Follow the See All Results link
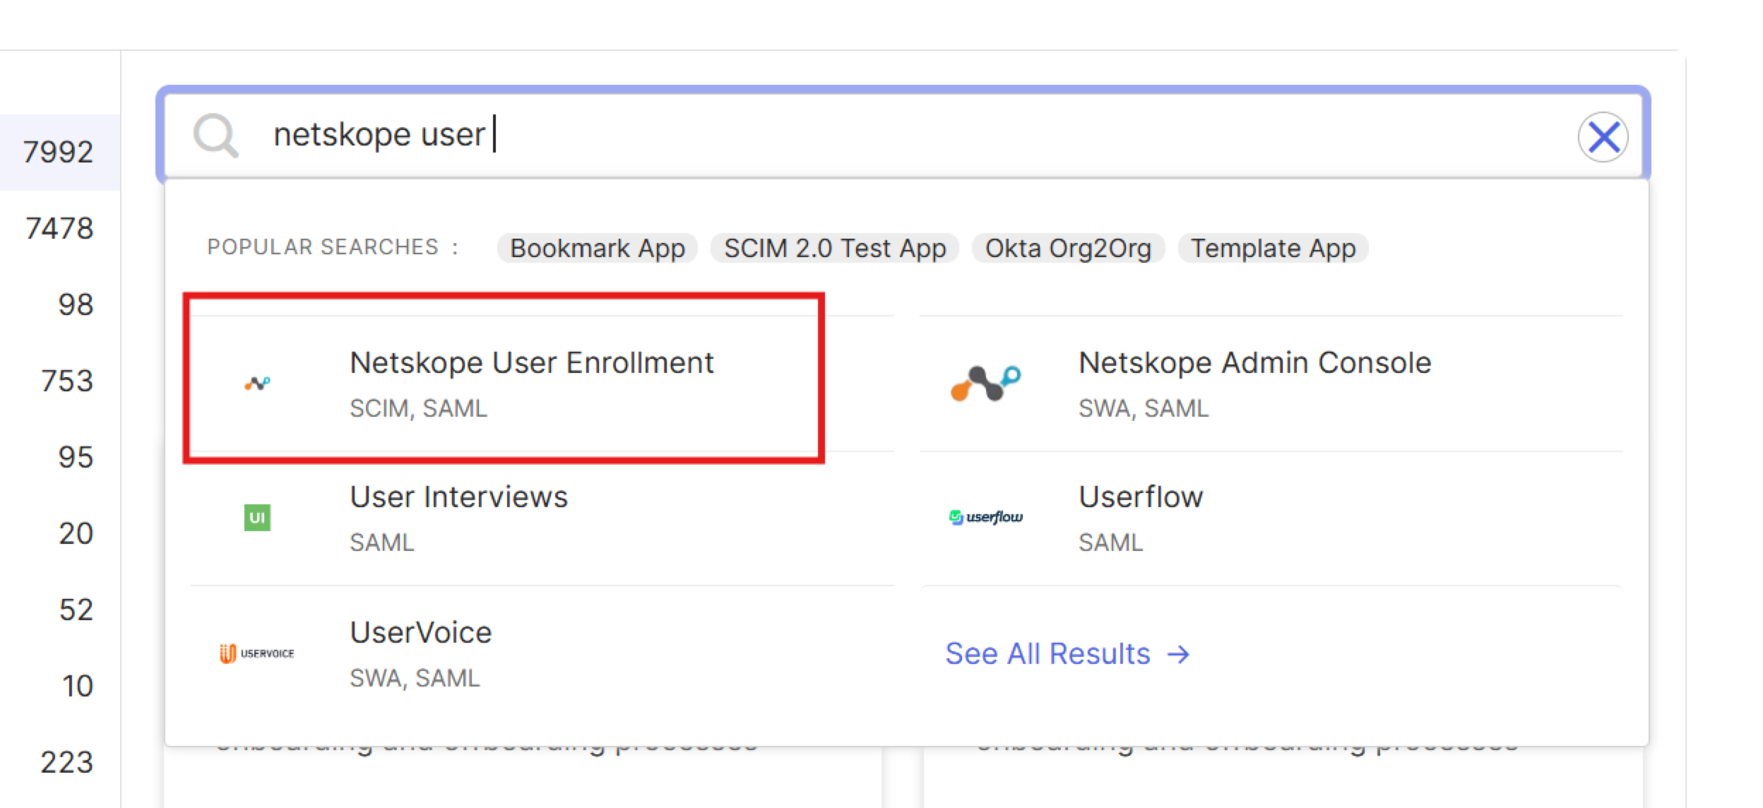The width and height of the screenshot is (1763, 808). click(x=1067, y=654)
